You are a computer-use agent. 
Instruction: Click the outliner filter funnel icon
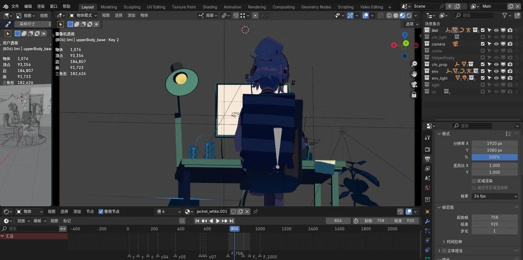tap(505, 15)
